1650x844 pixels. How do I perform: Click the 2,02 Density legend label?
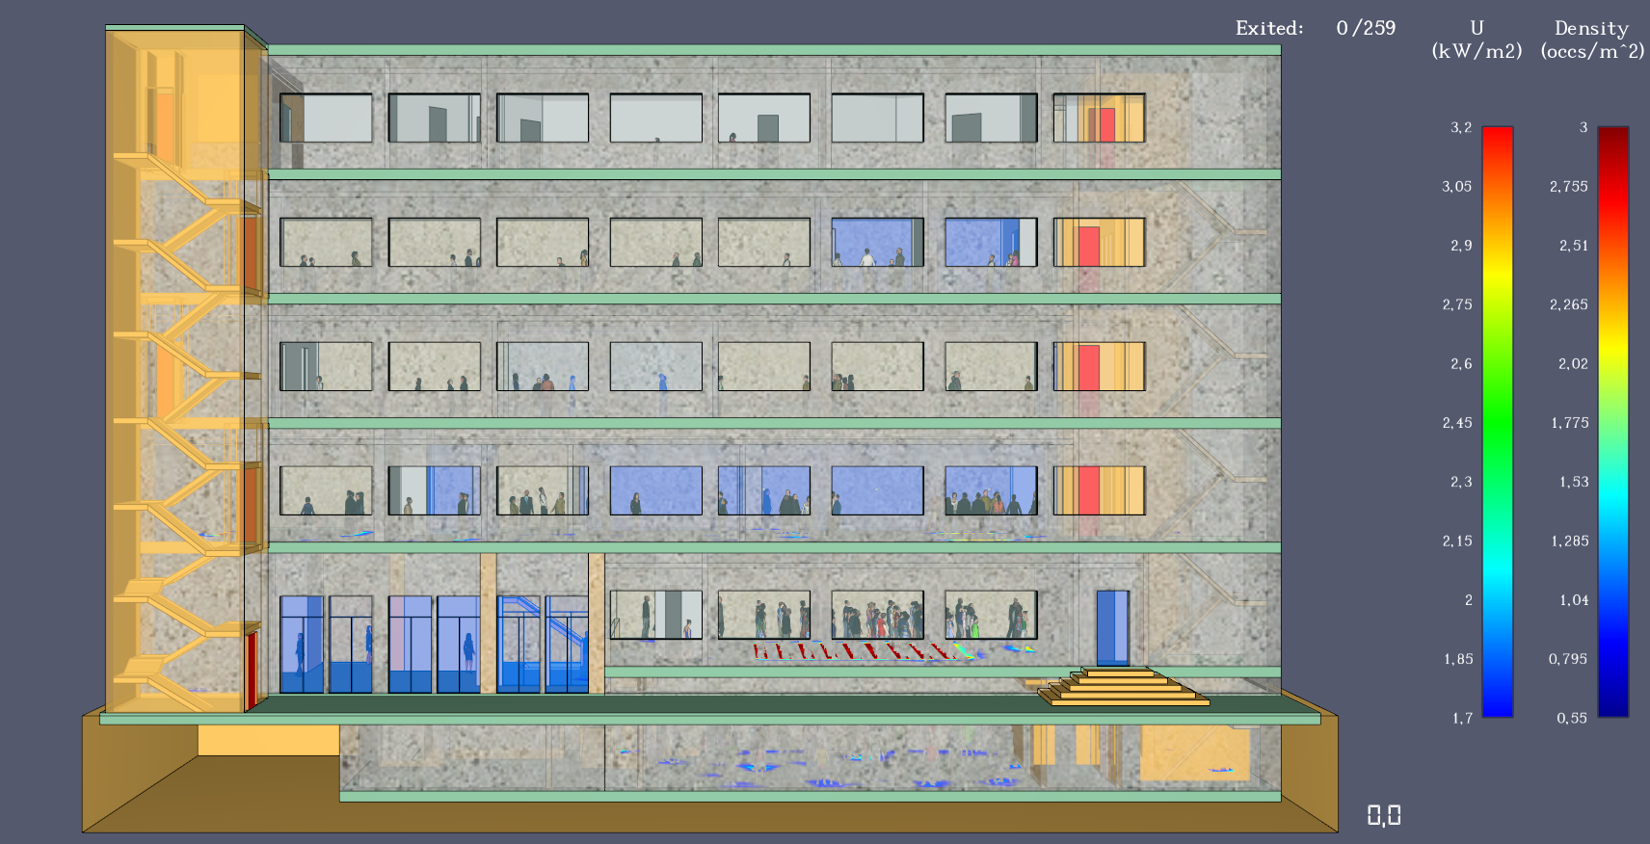1573,363
